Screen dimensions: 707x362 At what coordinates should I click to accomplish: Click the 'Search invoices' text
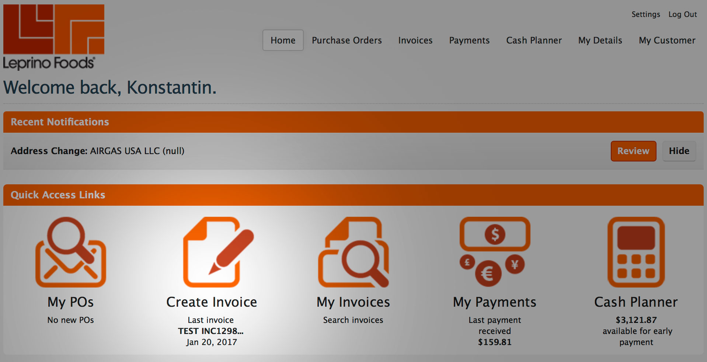point(353,320)
